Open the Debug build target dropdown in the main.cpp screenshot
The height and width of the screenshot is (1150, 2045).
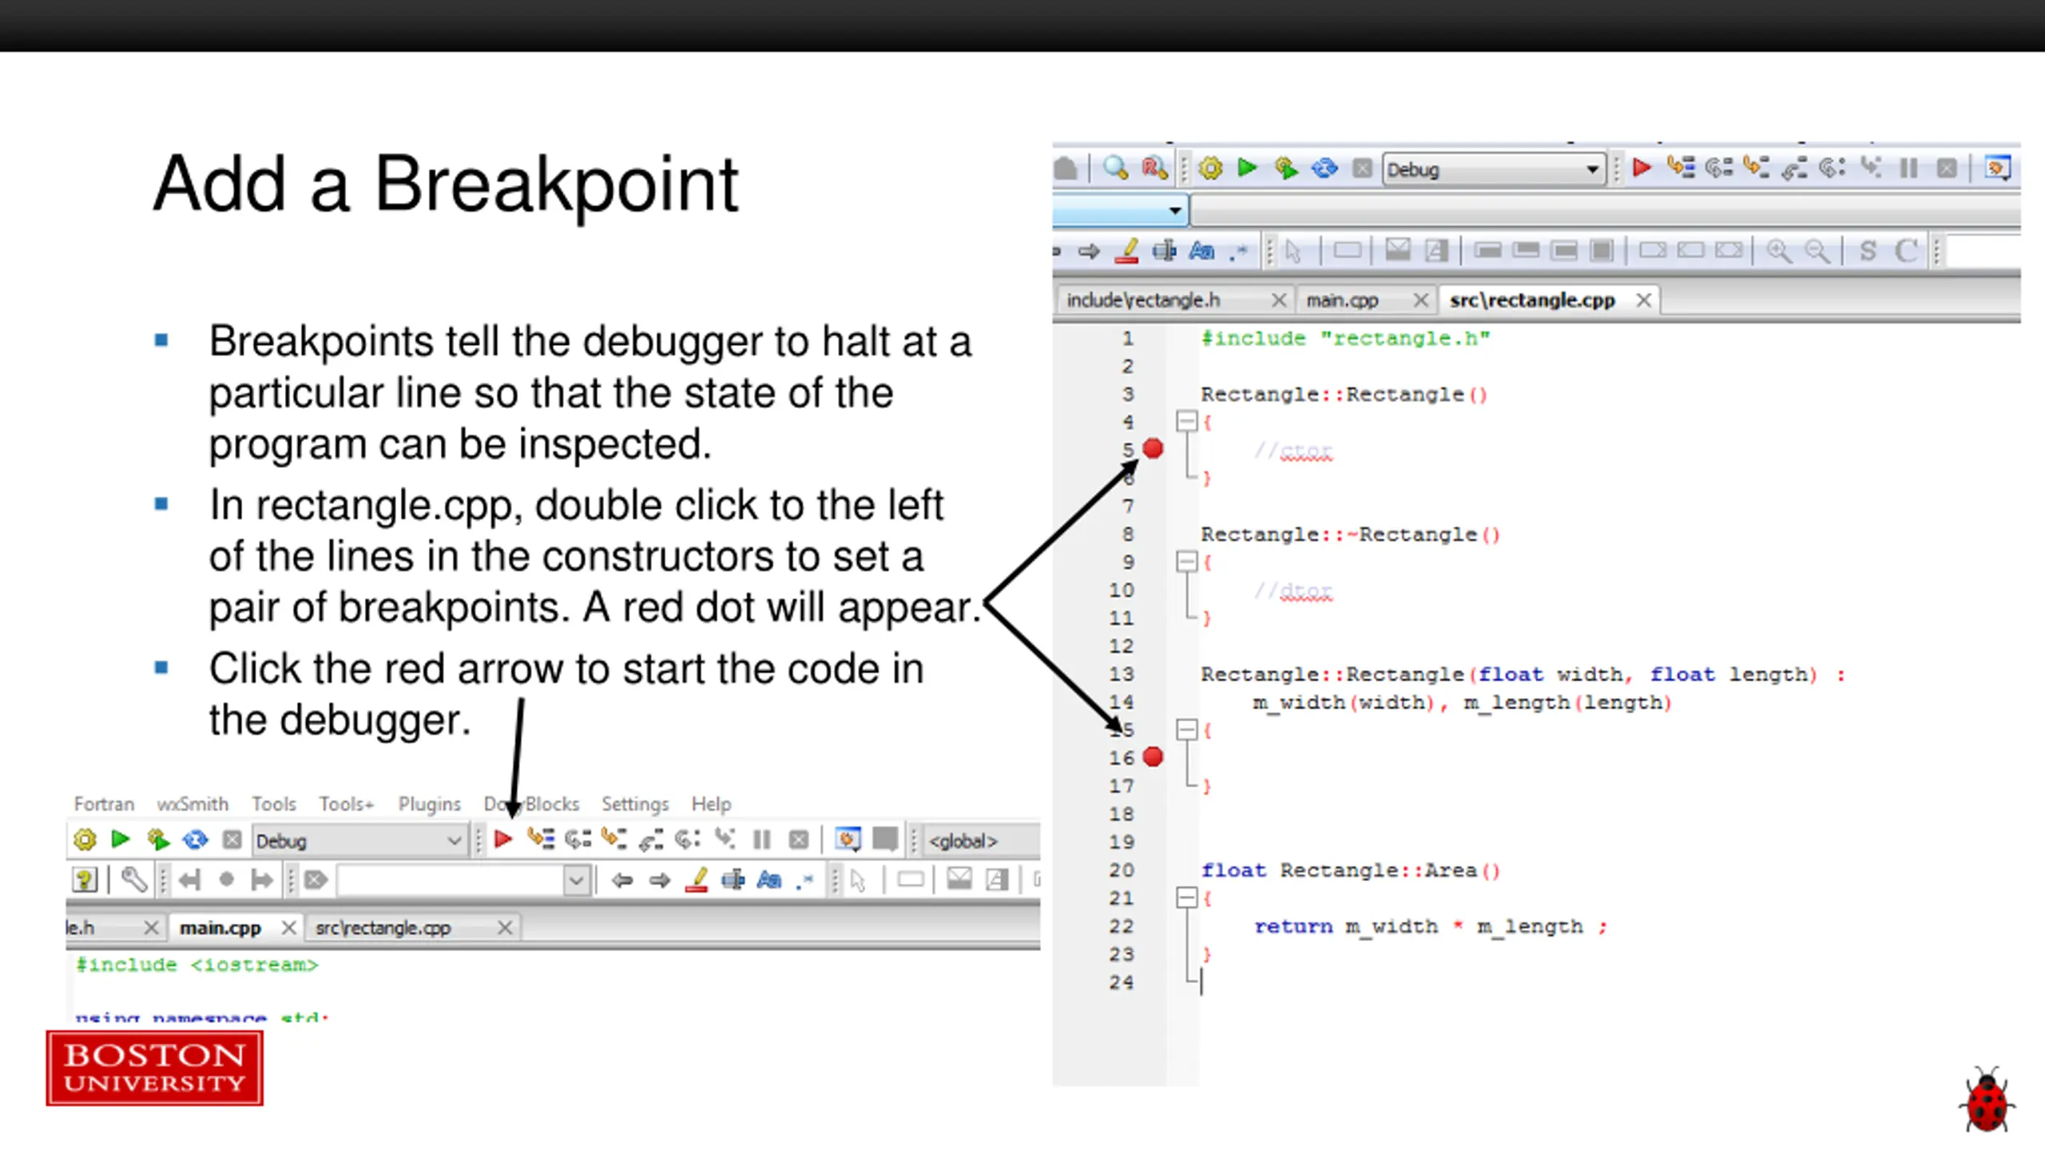[359, 840]
